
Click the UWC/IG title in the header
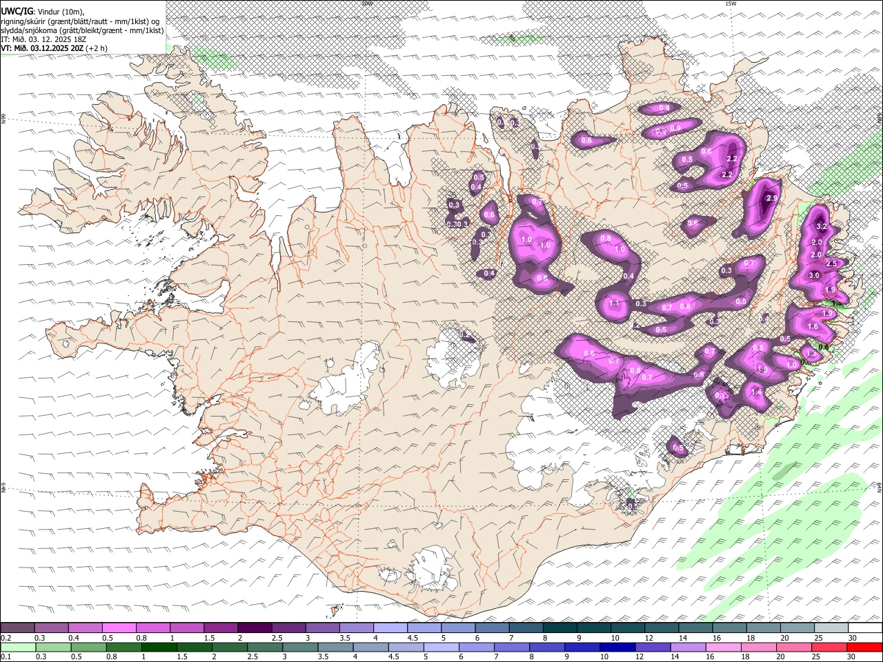coord(16,12)
